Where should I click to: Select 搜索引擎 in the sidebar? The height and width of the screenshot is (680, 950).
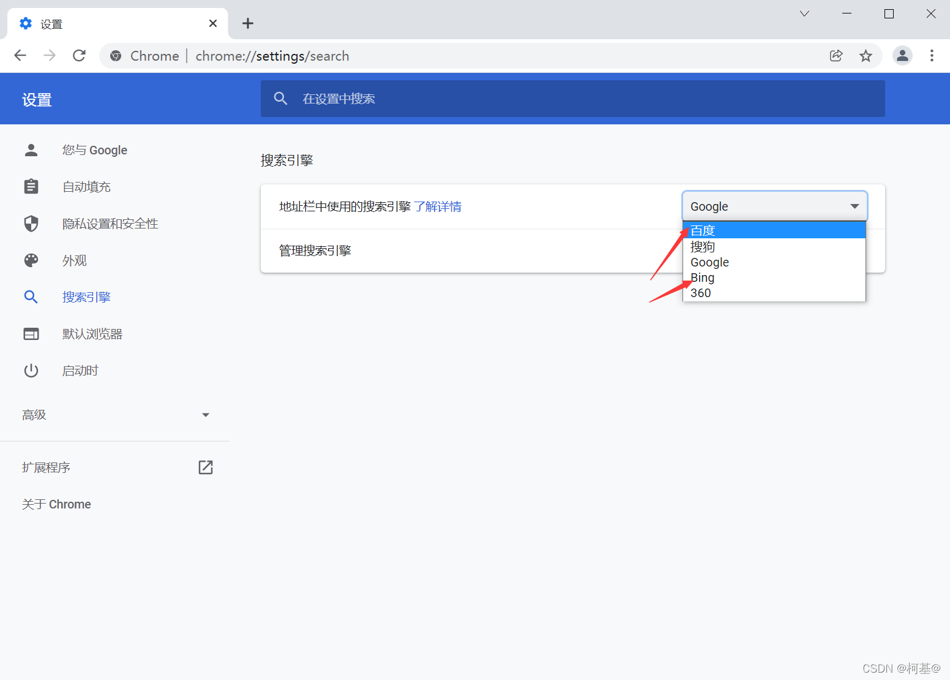(x=86, y=297)
